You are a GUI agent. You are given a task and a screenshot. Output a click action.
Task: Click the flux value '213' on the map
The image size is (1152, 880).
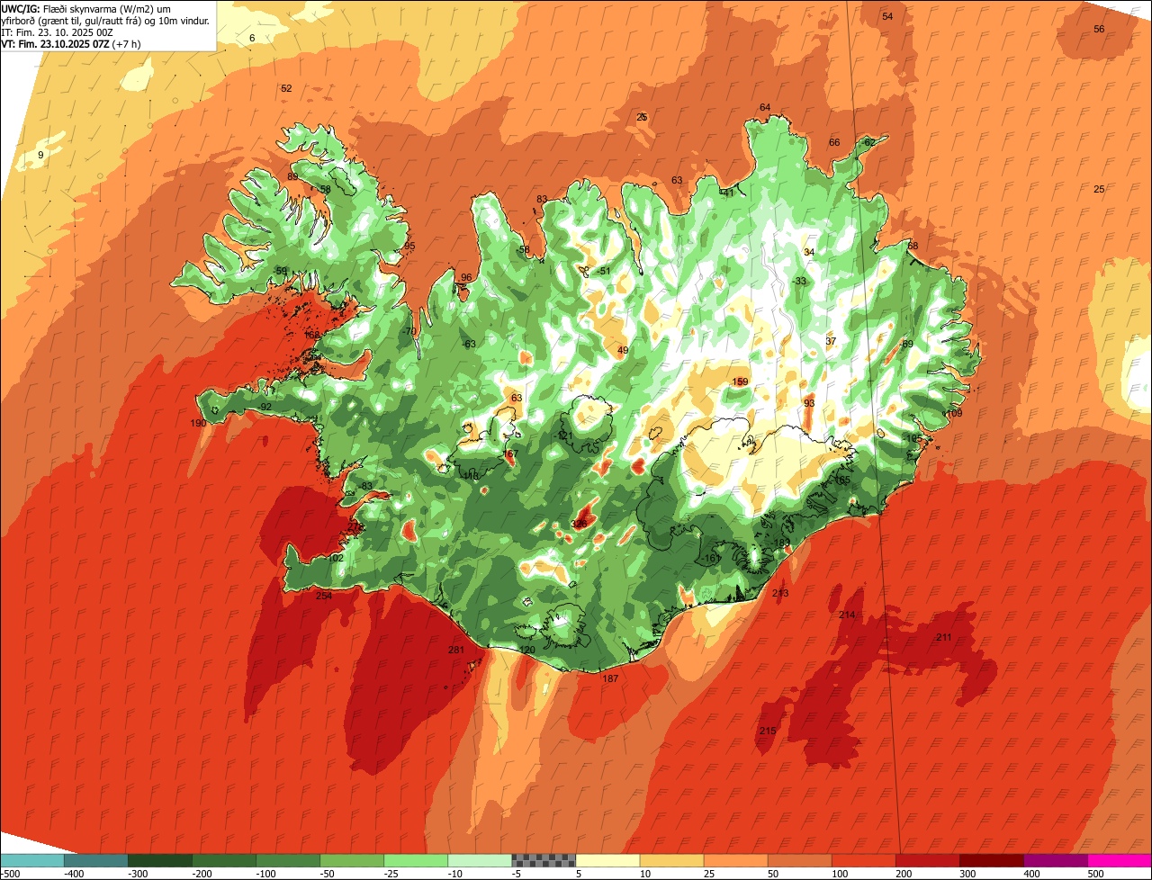(780, 593)
